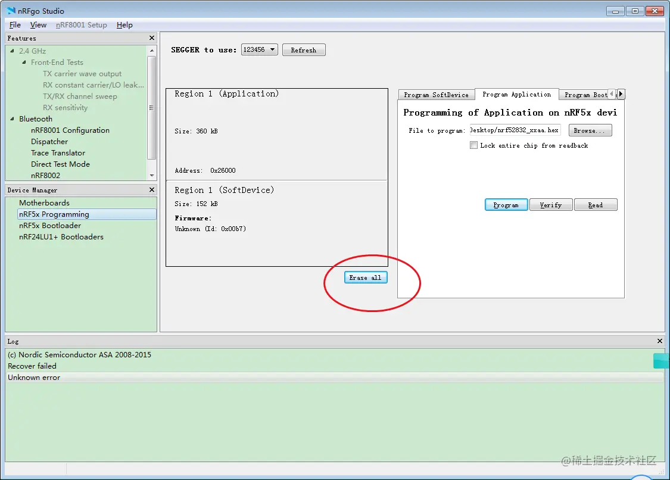Open the nRF8001 Setup menu
The width and height of the screenshot is (670, 480).
click(x=81, y=25)
